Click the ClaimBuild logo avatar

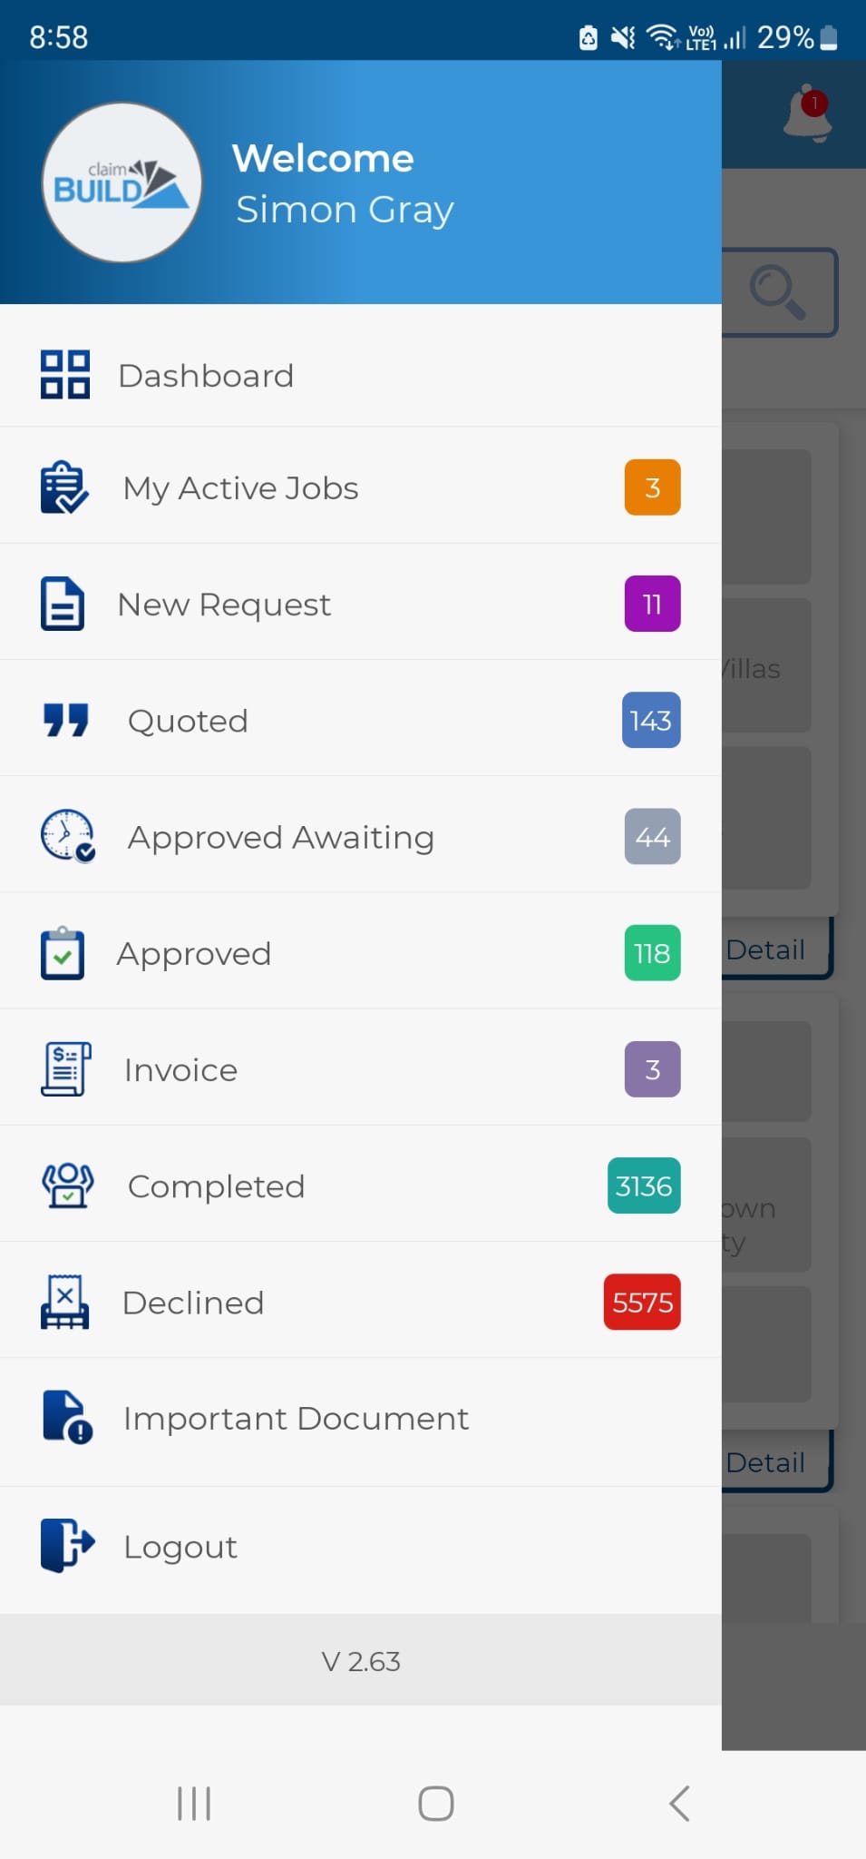click(x=122, y=182)
